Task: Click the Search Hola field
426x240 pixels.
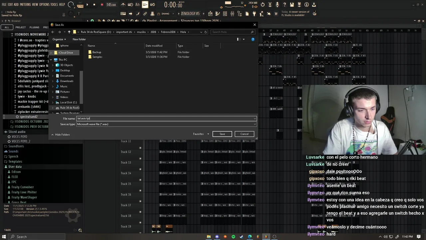Action: [232, 32]
